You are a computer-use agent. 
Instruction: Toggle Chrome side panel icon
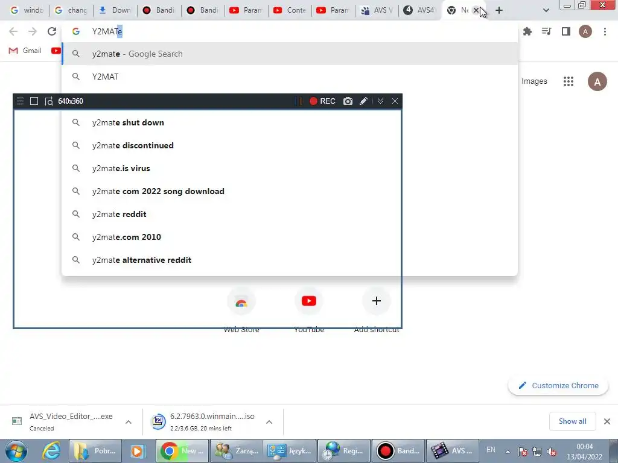[566, 31]
